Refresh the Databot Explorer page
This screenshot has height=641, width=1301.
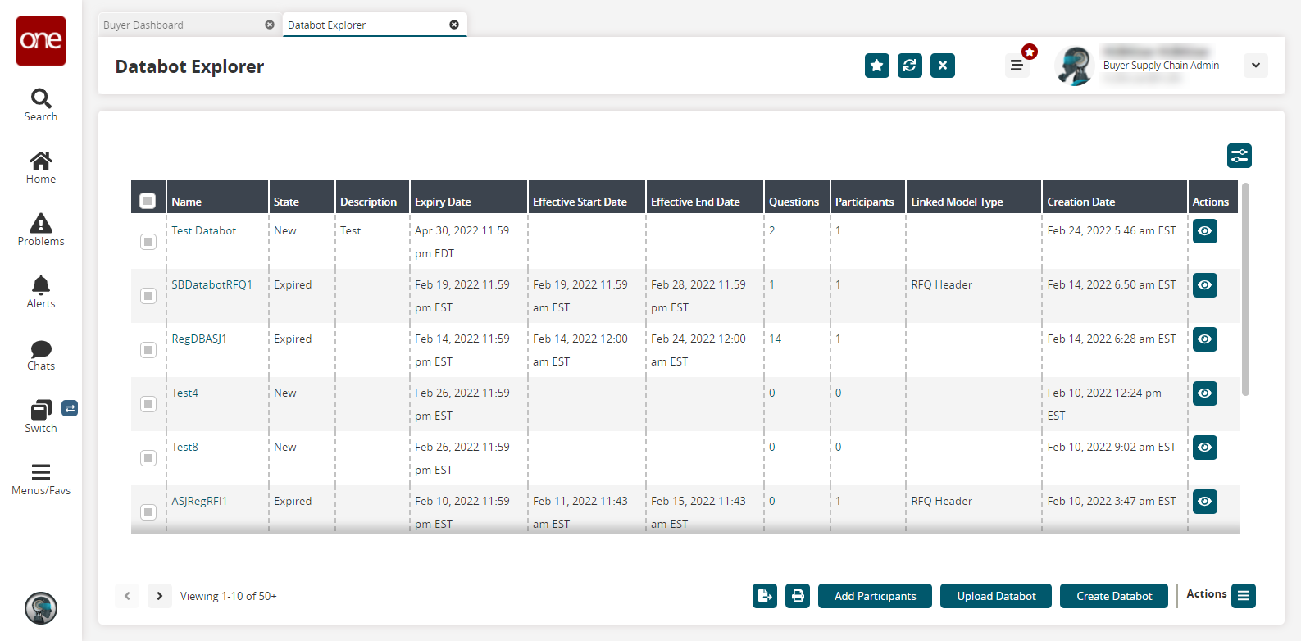(x=909, y=66)
